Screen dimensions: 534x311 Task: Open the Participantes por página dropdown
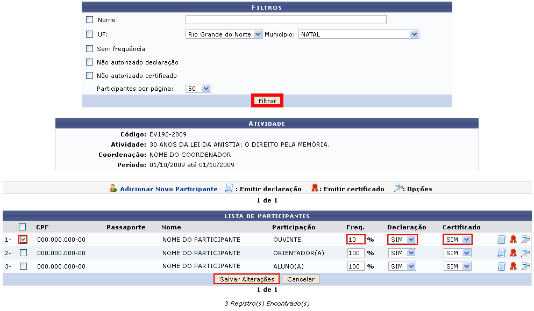pos(198,89)
